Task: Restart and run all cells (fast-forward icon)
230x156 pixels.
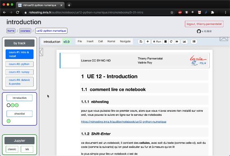Action: tap(177, 41)
